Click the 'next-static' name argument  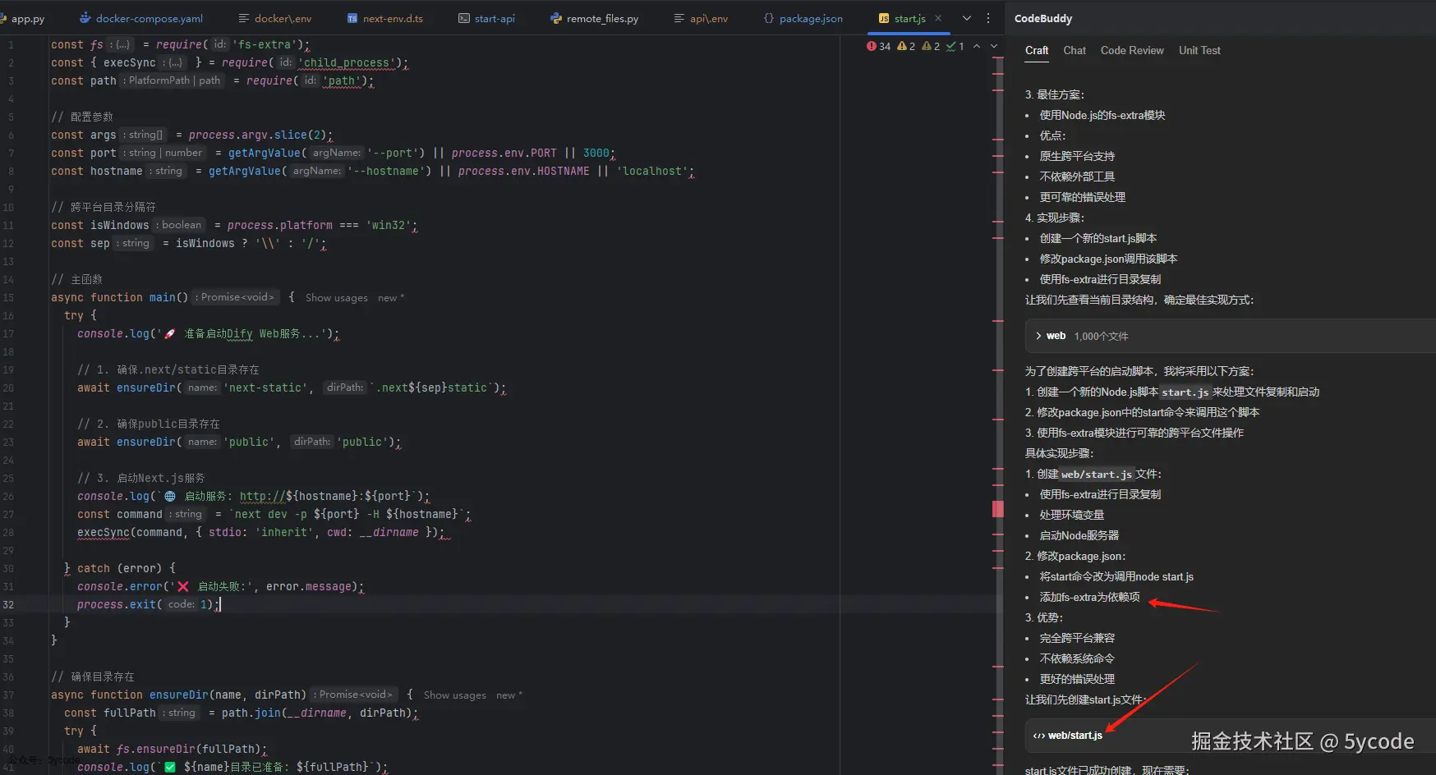[x=265, y=387]
